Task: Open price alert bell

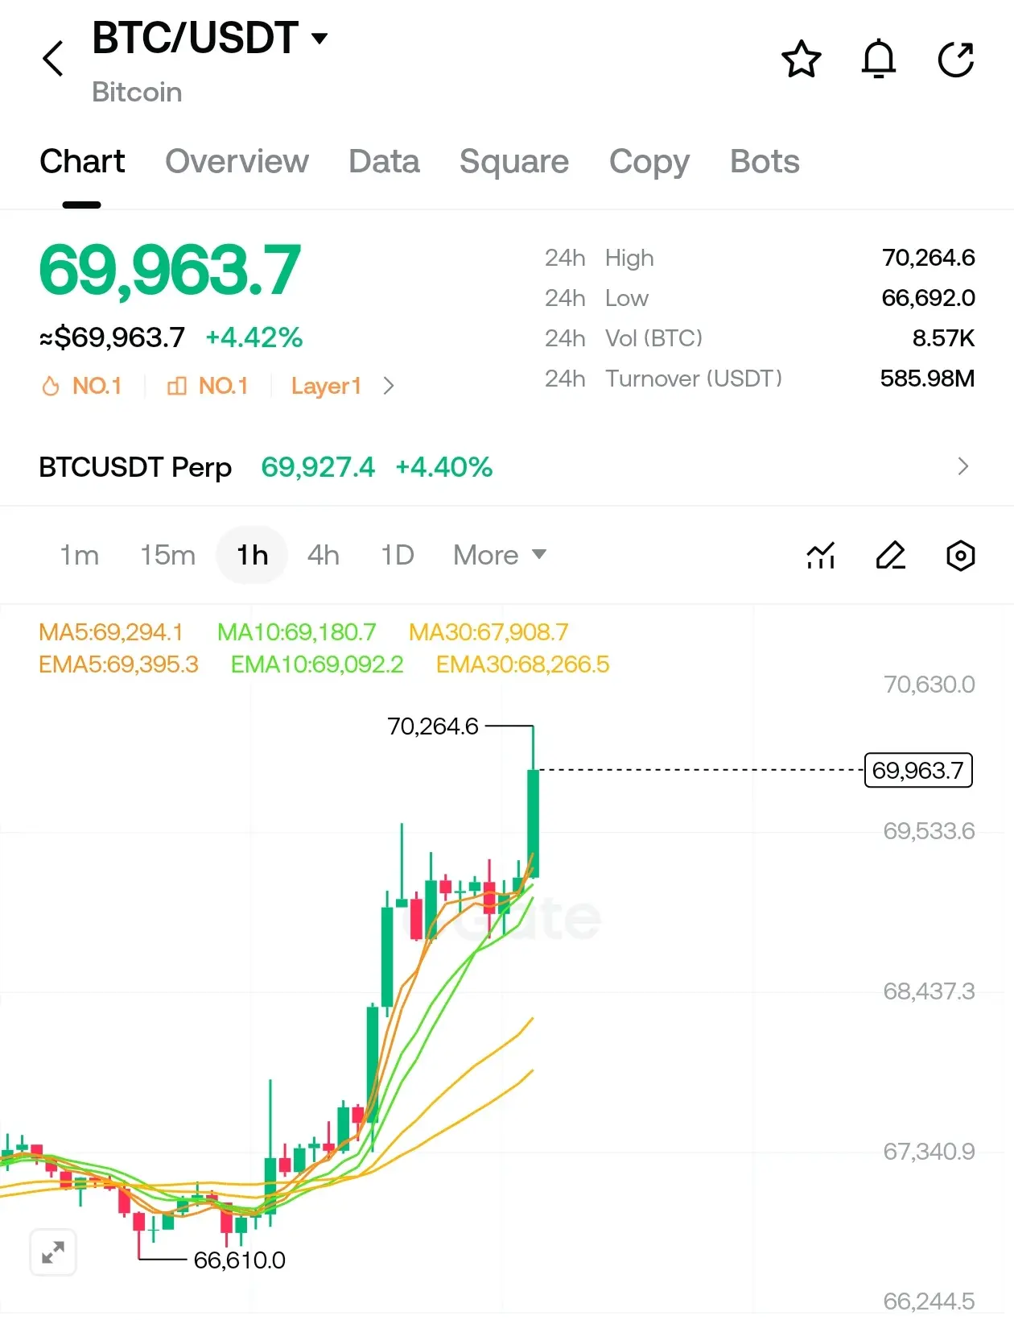Action: coord(878,59)
